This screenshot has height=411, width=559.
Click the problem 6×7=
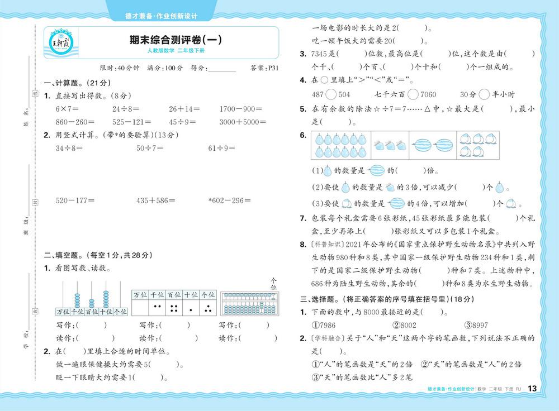(67, 109)
